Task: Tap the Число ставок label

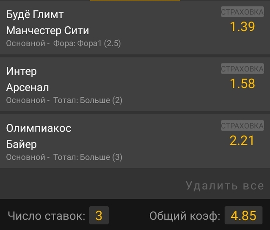Action: [47, 216]
